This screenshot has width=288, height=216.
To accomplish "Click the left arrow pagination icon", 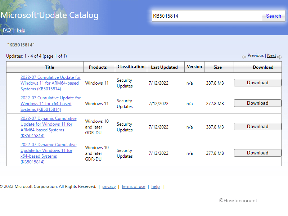I will tap(244, 57).
